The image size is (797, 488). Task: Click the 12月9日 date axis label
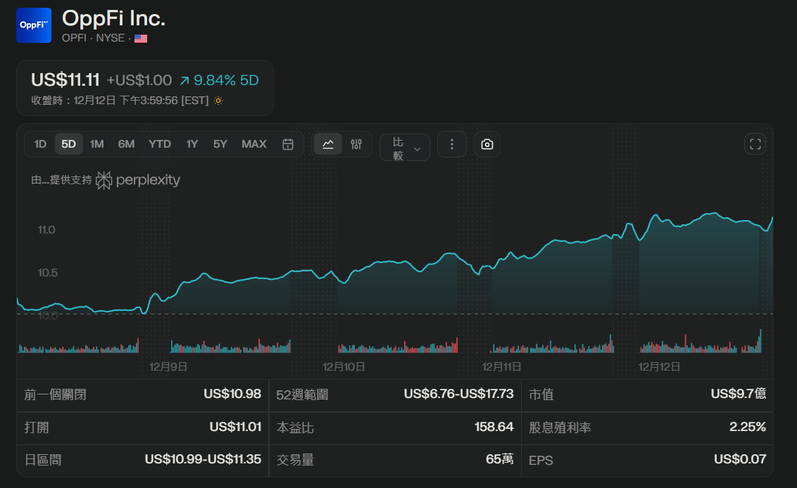tap(168, 366)
